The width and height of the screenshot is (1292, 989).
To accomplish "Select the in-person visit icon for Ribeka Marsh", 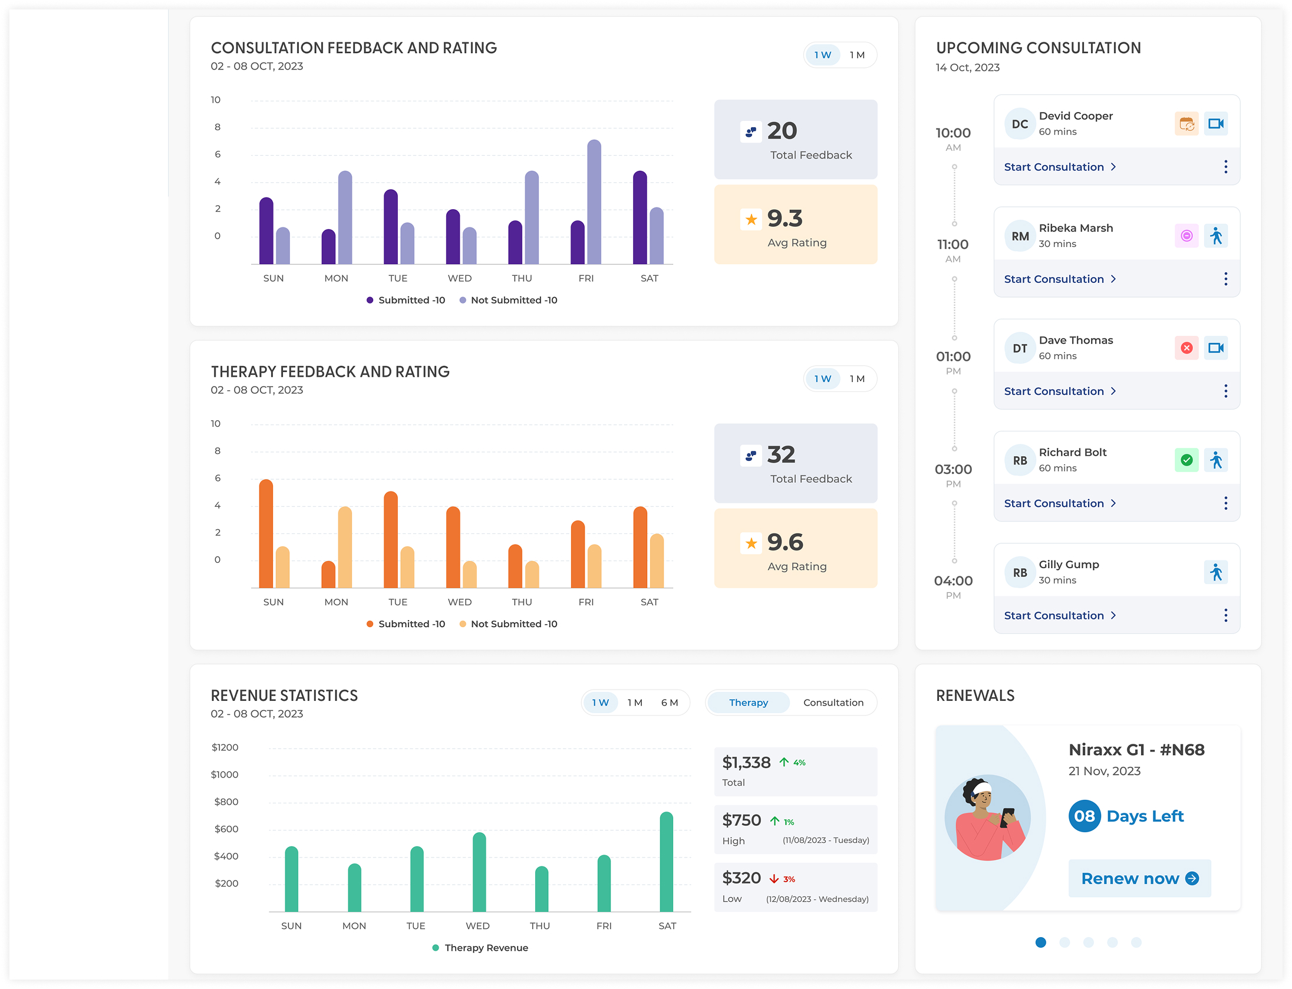I will tap(1216, 236).
